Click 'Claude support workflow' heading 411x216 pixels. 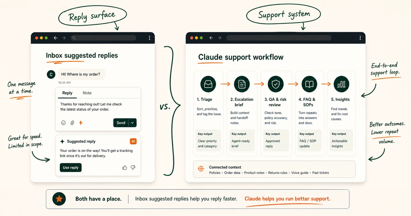[241, 57]
